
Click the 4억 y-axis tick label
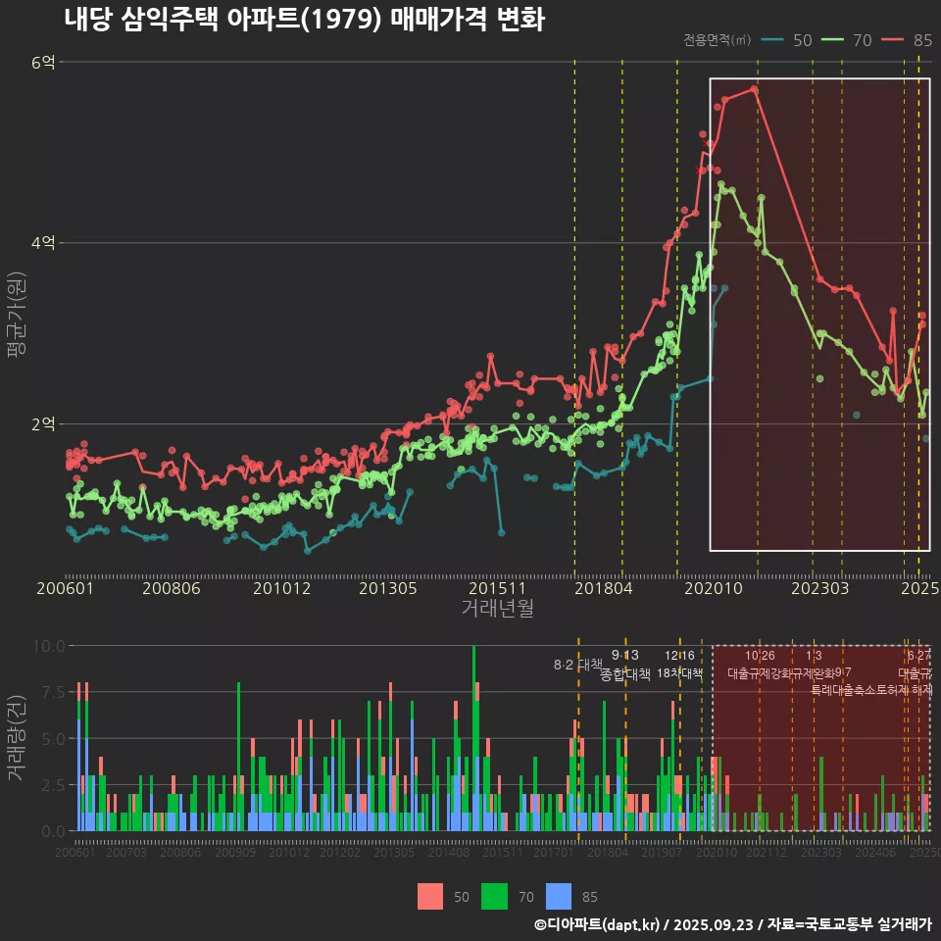[43, 243]
